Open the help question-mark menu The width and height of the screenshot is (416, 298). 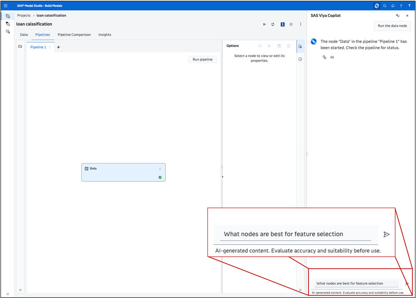[x=401, y=5]
